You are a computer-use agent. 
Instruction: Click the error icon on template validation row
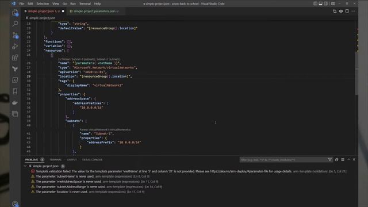(x=33, y=171)
